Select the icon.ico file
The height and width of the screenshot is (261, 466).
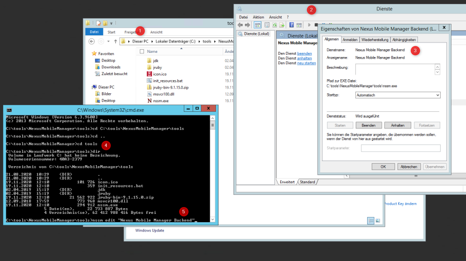click(x=159, y=74)
